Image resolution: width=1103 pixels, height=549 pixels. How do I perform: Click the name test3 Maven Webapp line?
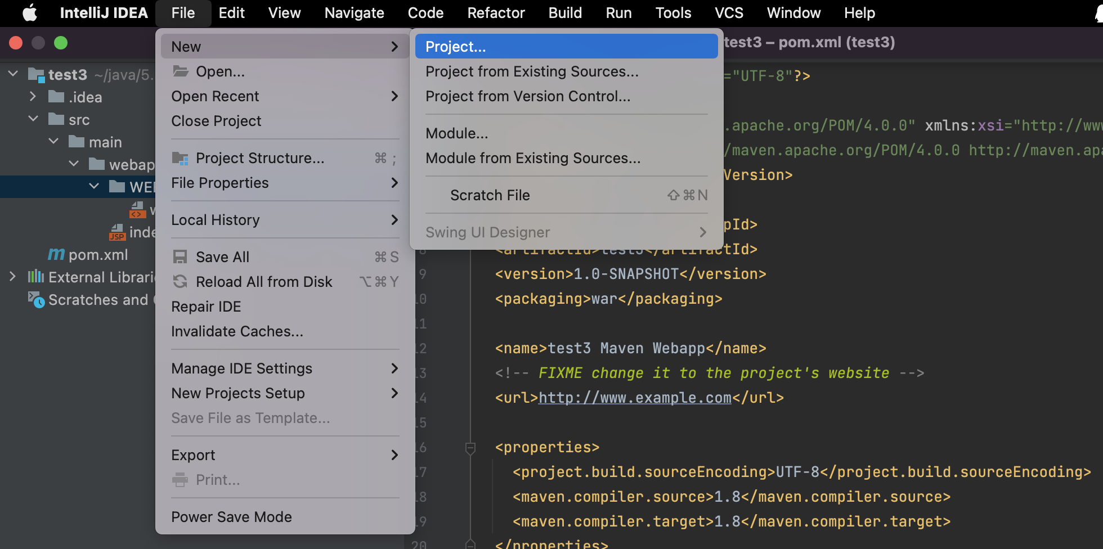pyautogui.click(x=630, y=348)
